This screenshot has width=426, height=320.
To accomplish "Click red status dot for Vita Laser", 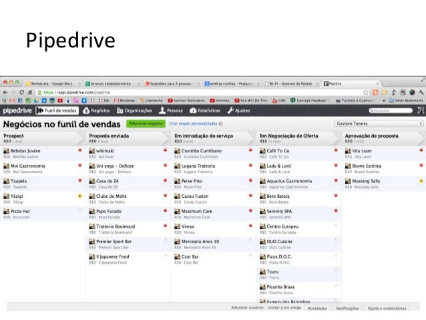I will tap(421, 150).
